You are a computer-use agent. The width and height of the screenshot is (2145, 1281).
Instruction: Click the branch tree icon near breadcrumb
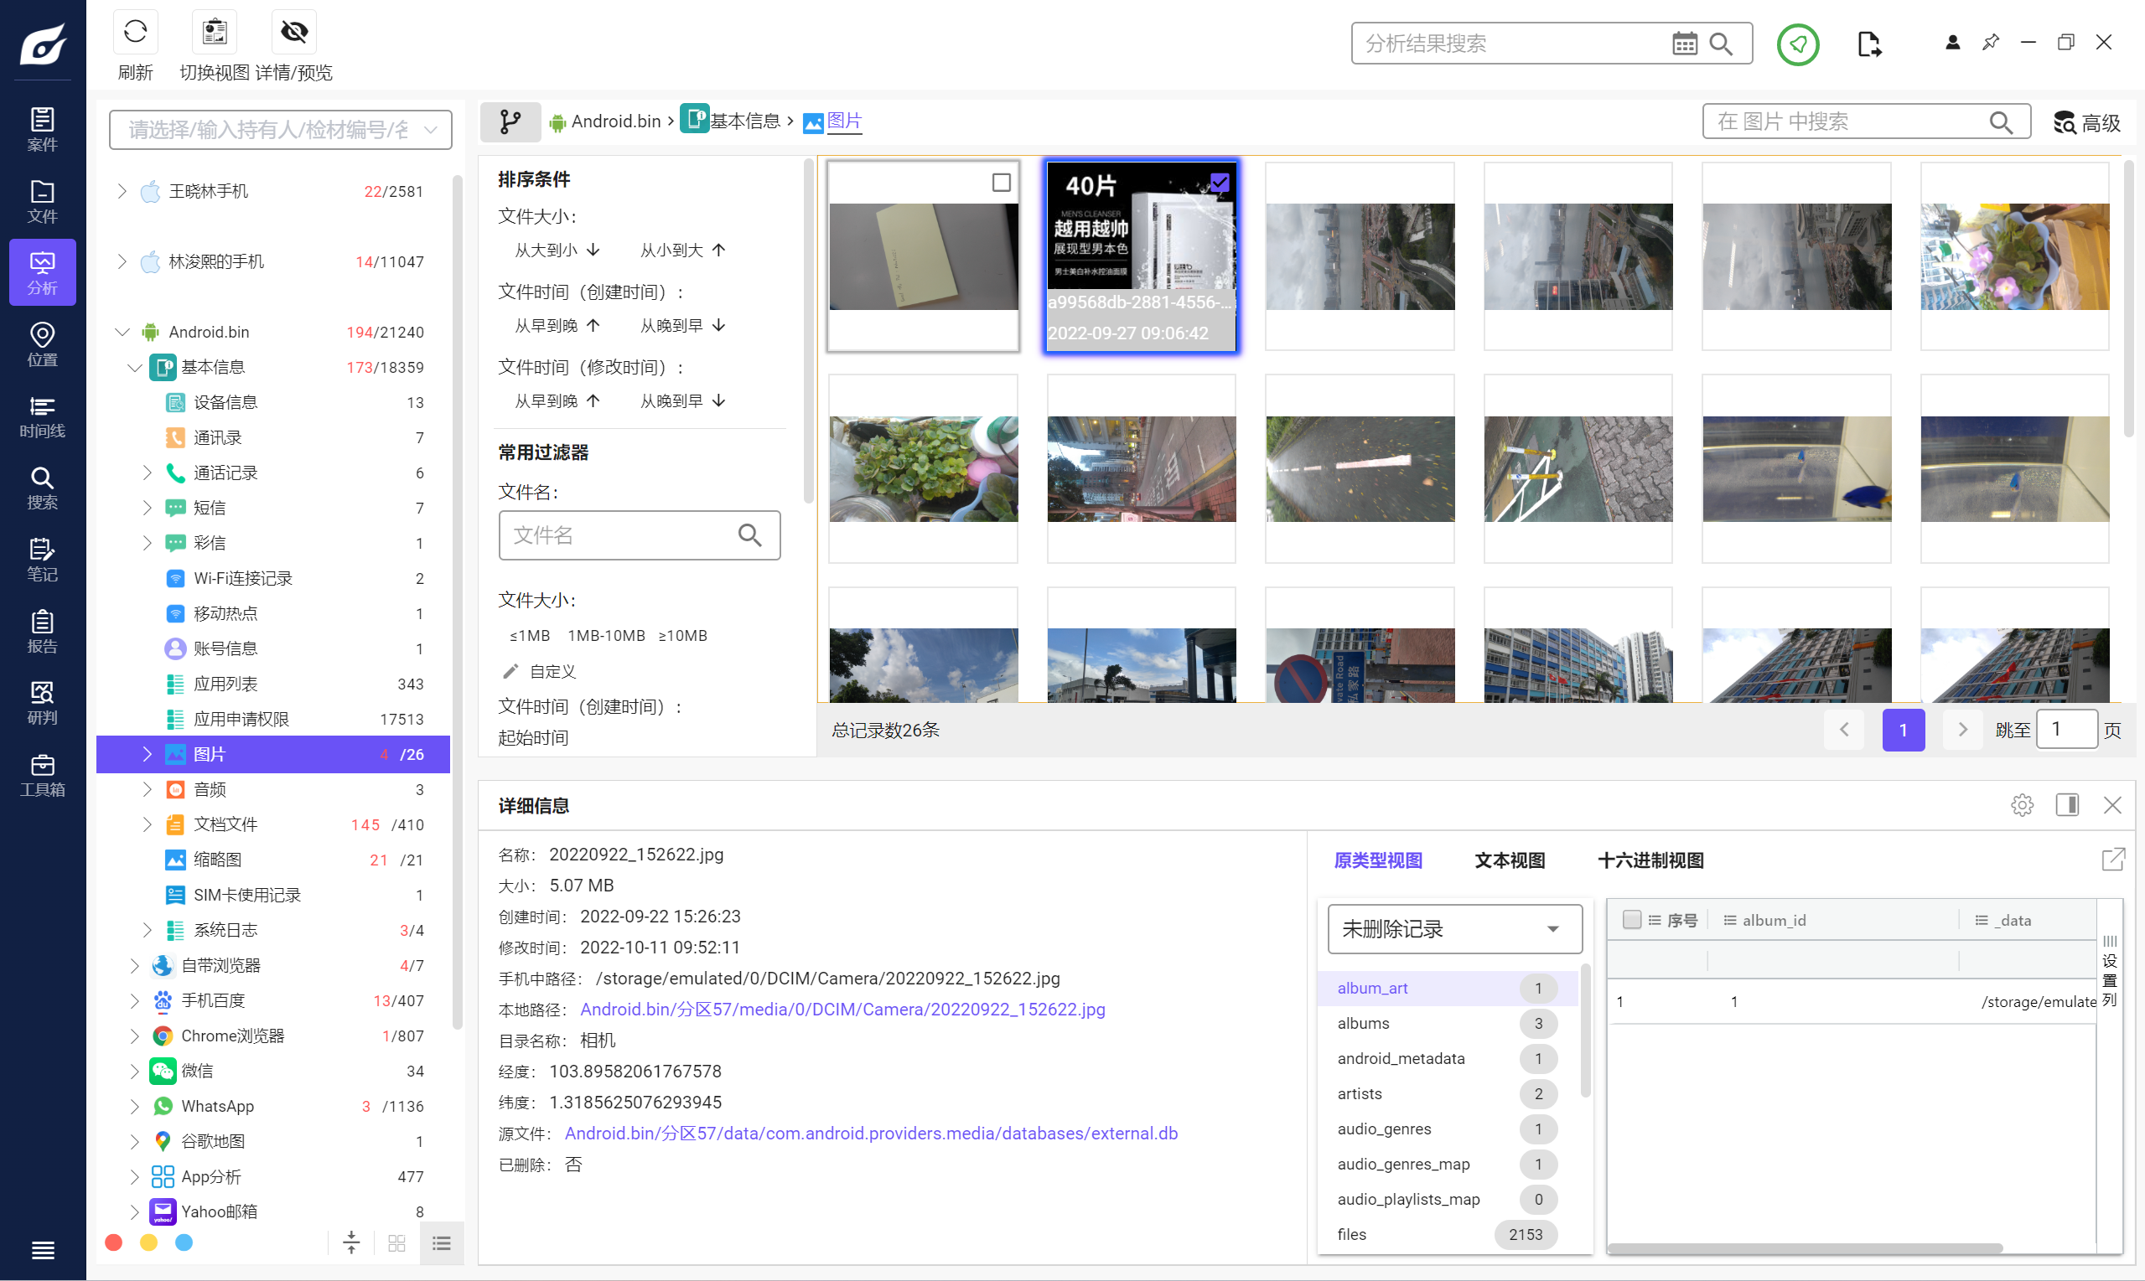510,121
